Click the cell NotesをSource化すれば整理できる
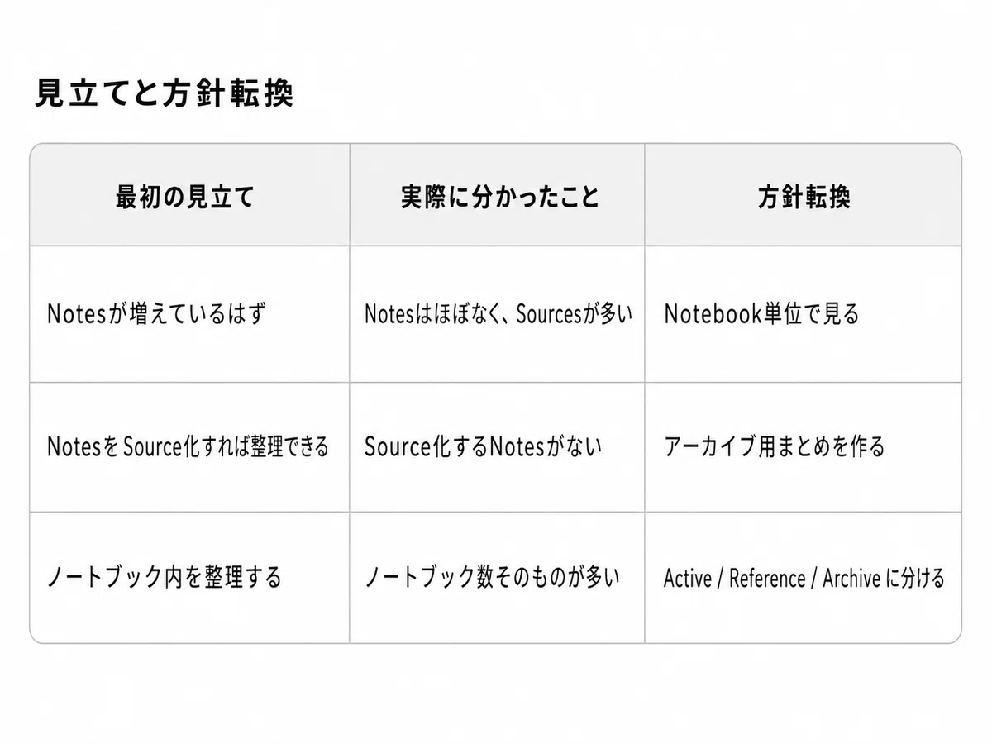 click(188, 447)
